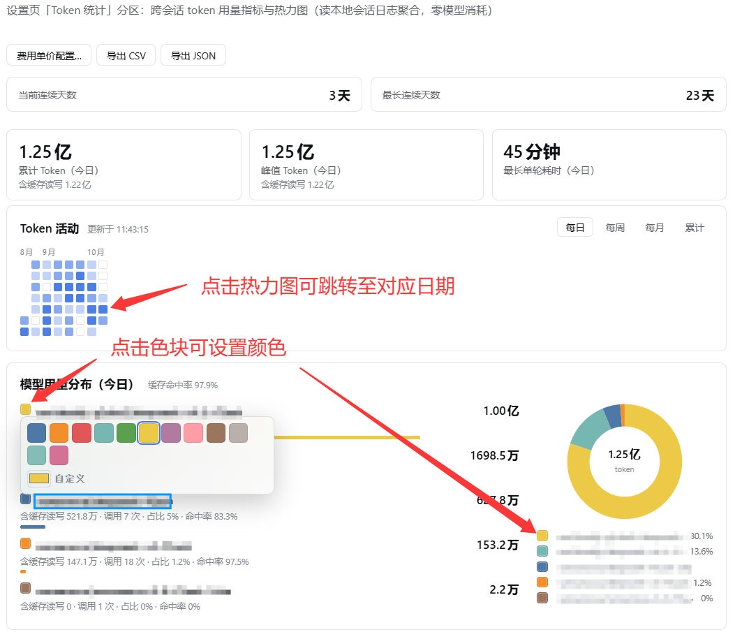Click the 最长单轮耗时 45 分钟 card

coord(609,165)
